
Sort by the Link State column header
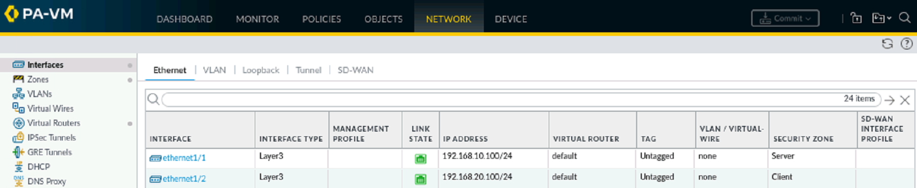coord(421,130)
